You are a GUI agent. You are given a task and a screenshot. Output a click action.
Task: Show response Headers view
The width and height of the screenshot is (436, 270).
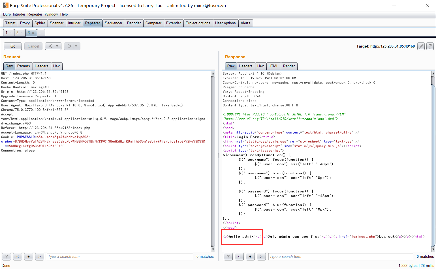pyautogui.click(x=246, y=66)
